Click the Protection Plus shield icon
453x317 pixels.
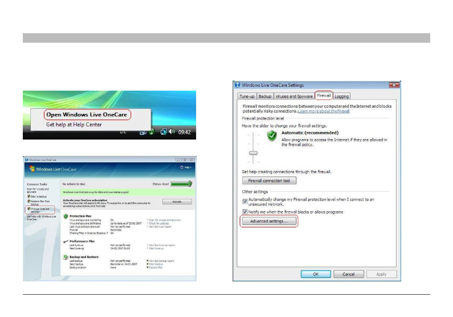(x=66, y=216)
